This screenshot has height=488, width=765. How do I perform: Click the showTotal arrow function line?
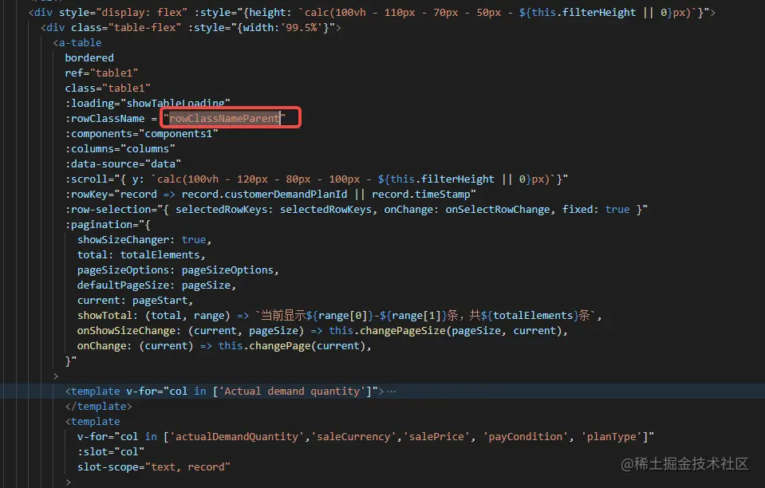pos(340,315)
